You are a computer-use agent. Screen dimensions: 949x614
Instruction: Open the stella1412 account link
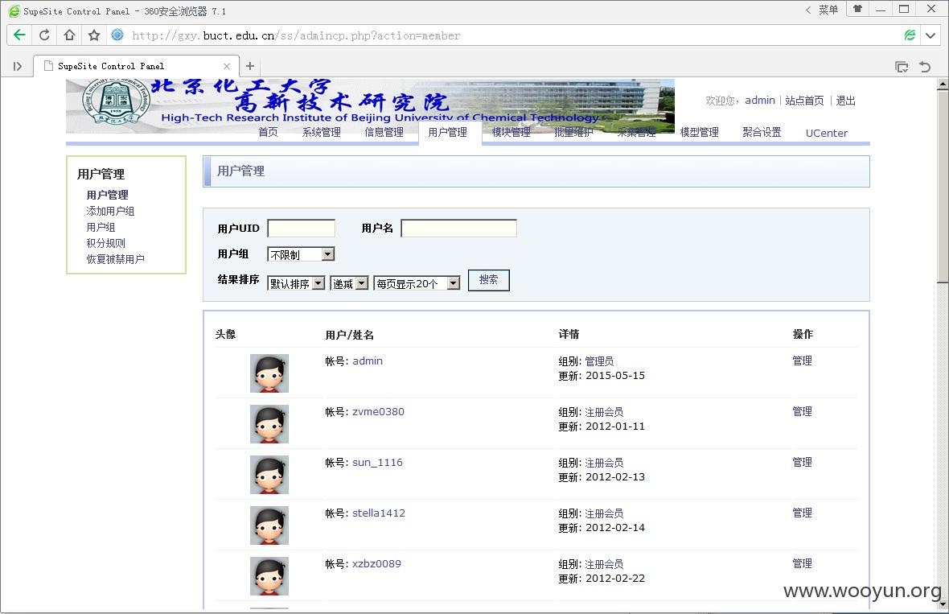click(x=379, y=513)
